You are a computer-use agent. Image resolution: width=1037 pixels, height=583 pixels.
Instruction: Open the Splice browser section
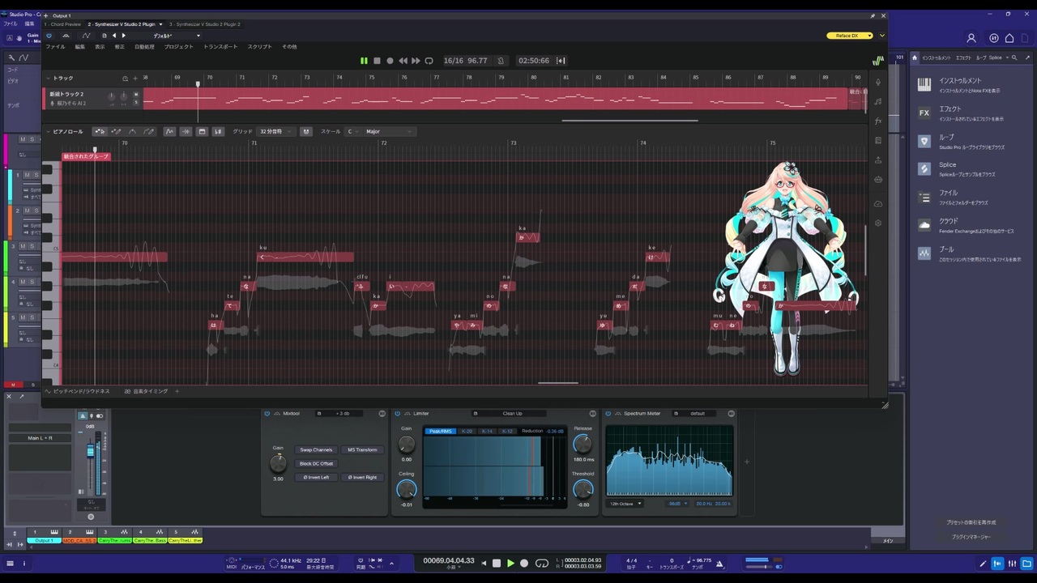[x=971, y=168]
